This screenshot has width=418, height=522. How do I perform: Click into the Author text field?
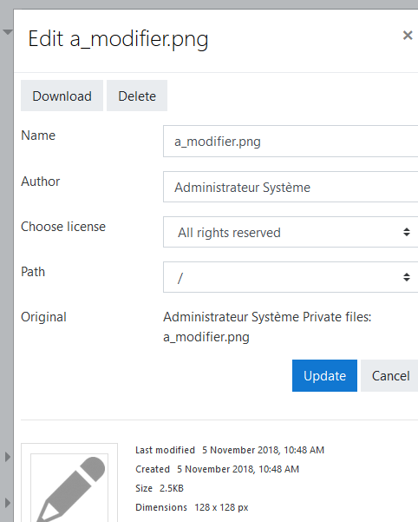[x=291, y=187]
